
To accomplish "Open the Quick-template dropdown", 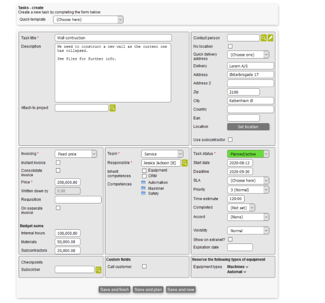I will click(x=89, y=19).
